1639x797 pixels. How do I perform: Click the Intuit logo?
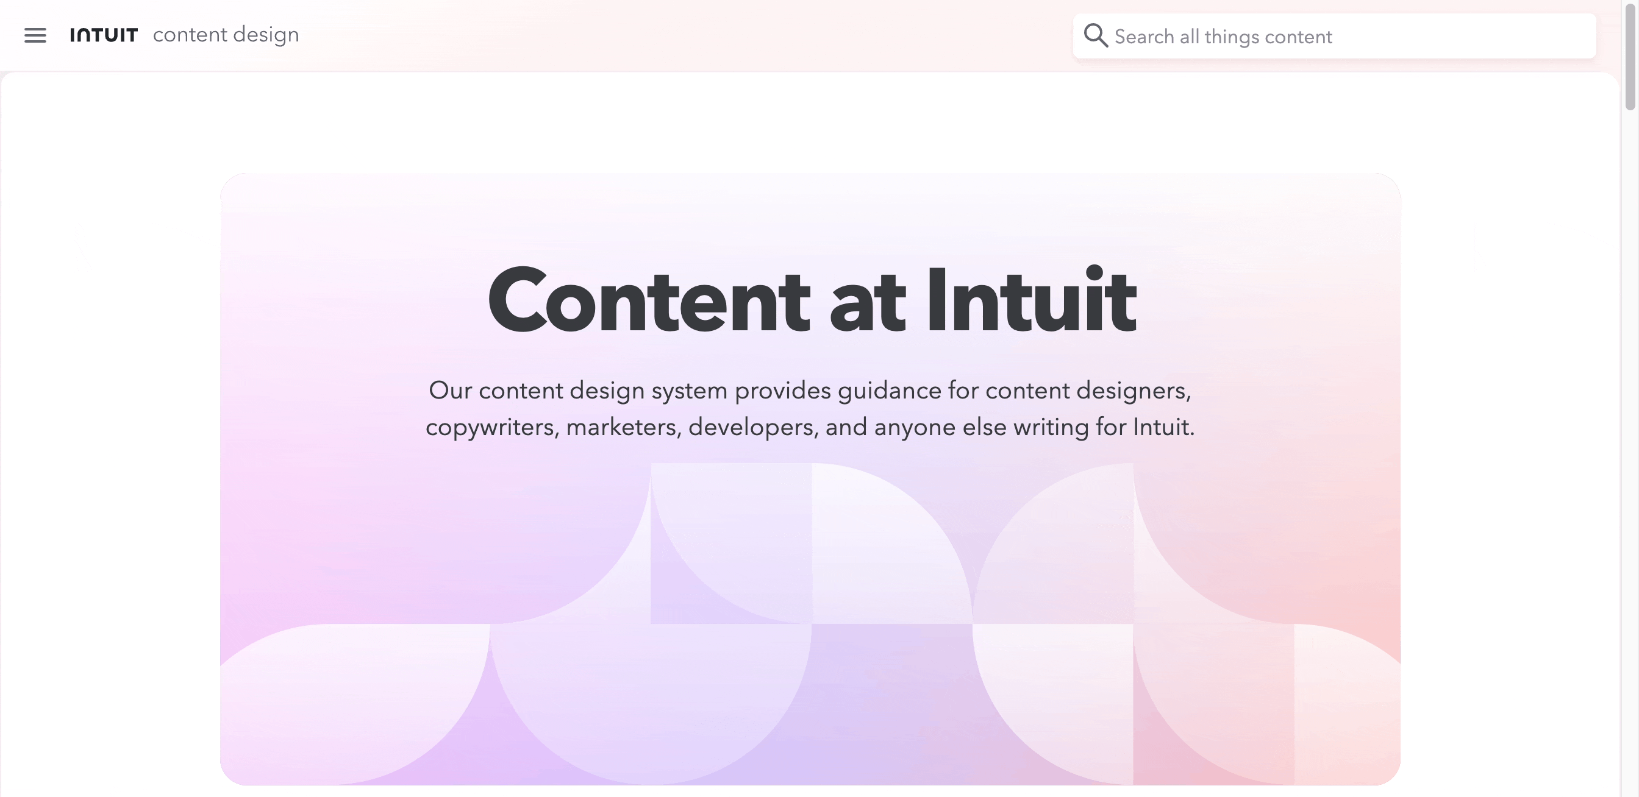pos(104,35)
